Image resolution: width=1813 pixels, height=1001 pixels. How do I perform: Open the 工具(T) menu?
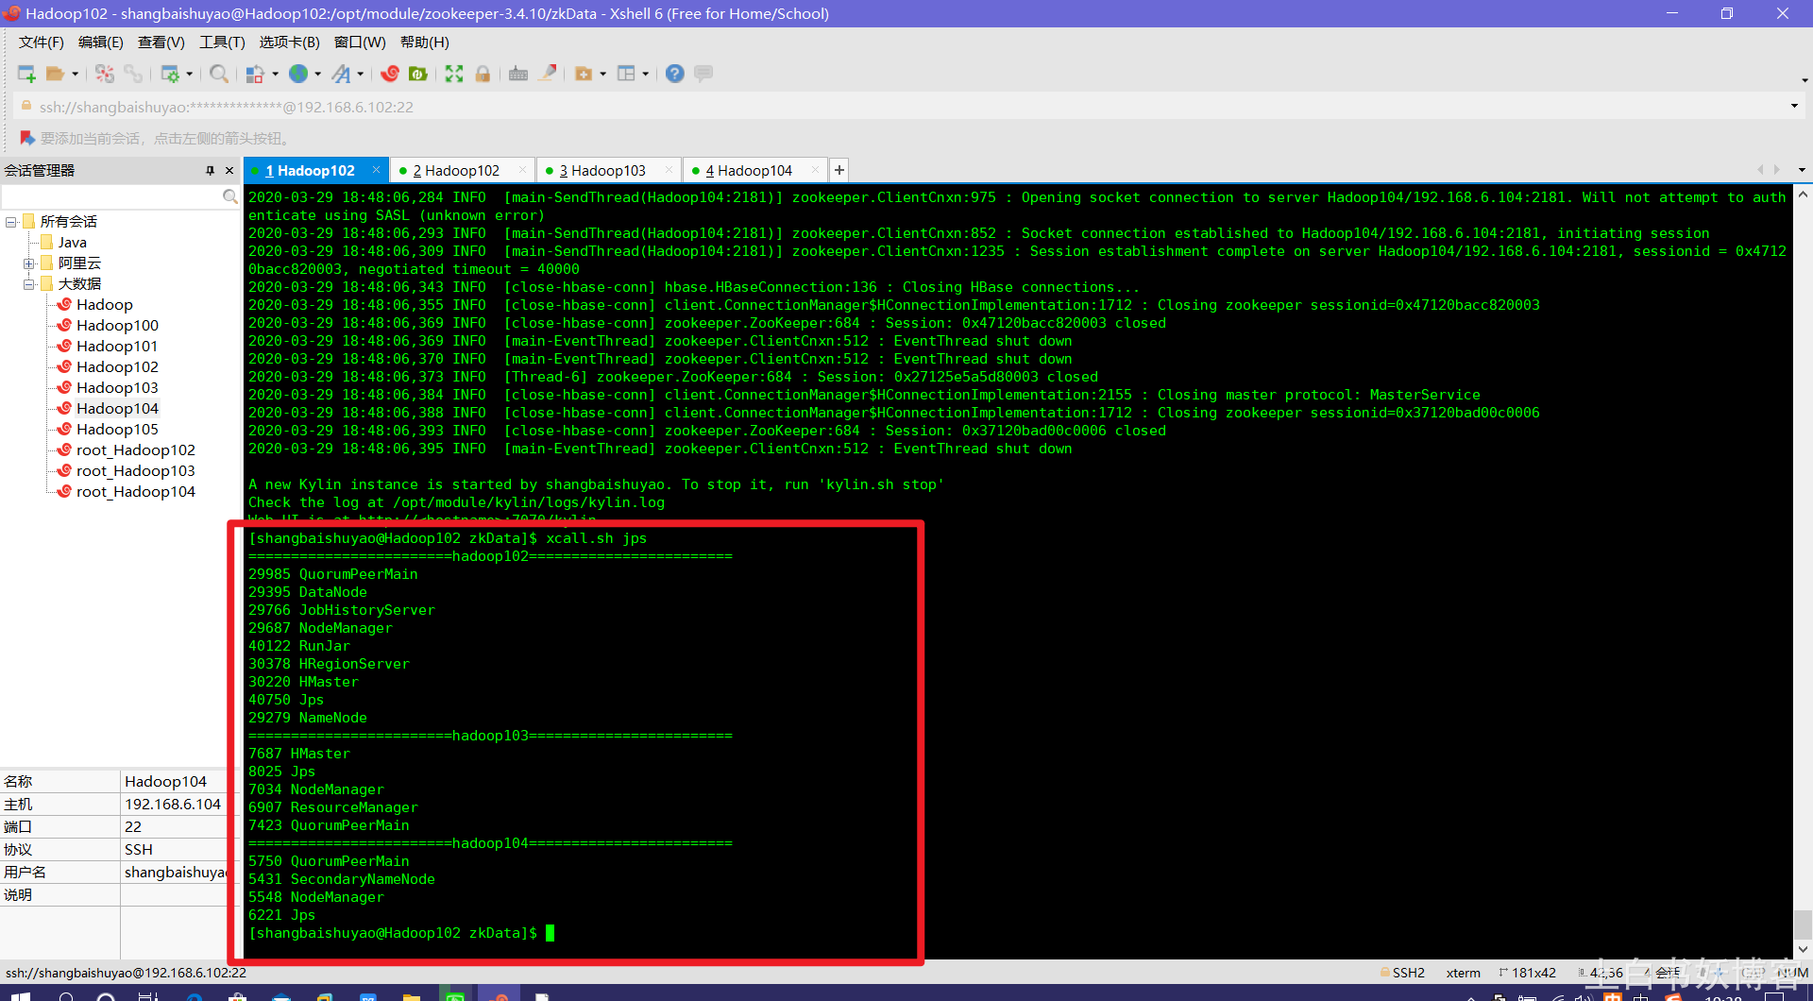[x=222, y=42]
